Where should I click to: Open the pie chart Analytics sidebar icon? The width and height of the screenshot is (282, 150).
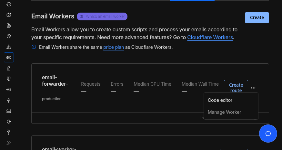point(9,36)
